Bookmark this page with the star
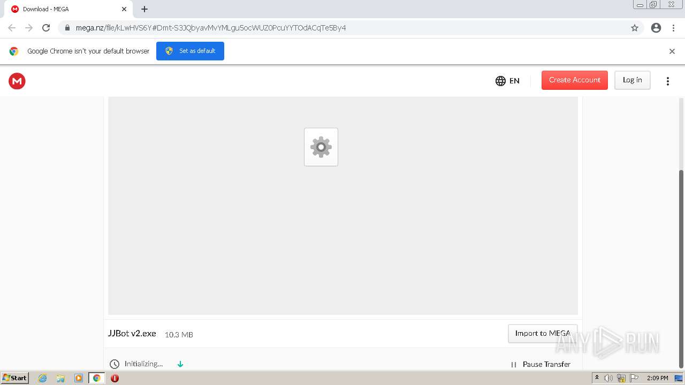This screenshot has height=385, width=685. (635, 28)
